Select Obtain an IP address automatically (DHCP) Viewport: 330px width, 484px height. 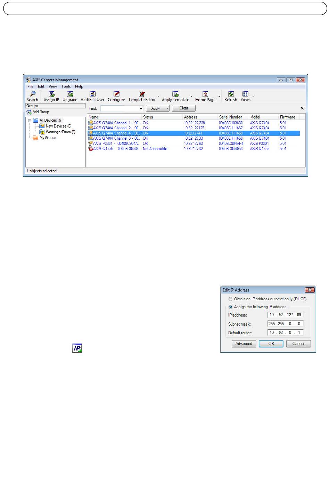231,299
